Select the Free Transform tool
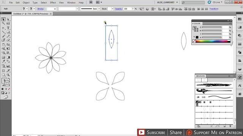This screenshot has height=136, width=243. pos(8,49)
